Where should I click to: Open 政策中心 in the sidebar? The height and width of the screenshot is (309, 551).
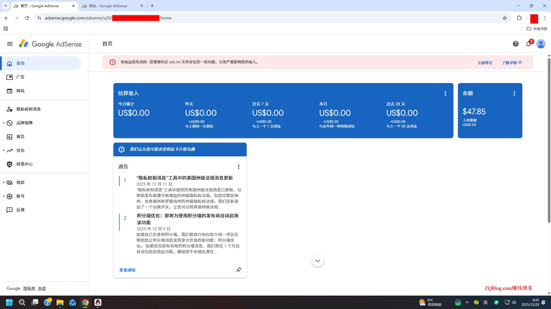[41, 164]
